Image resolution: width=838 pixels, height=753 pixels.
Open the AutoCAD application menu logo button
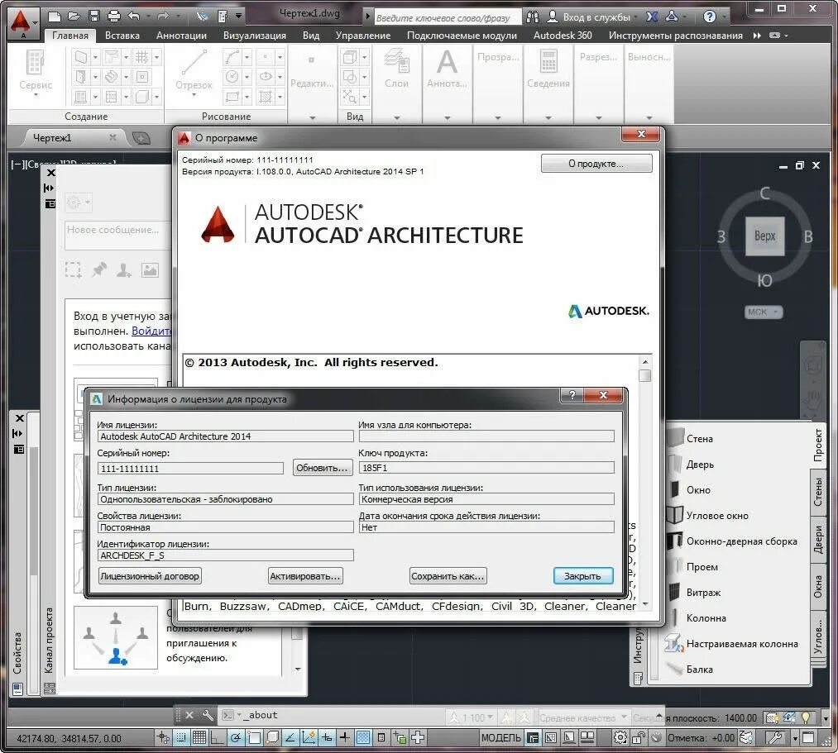pyautogui.click(x=22, y=23)
